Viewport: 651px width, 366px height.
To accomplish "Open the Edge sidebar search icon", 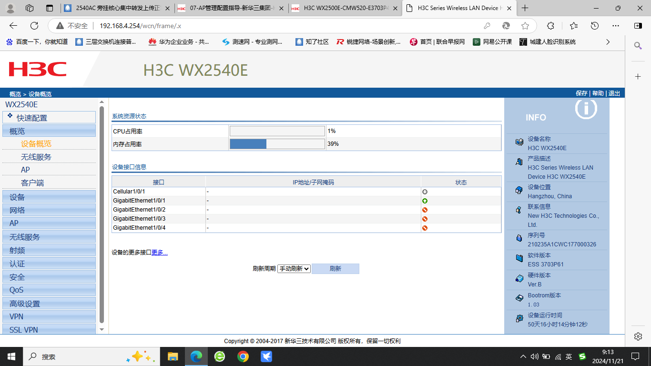I will click(638, 46).
